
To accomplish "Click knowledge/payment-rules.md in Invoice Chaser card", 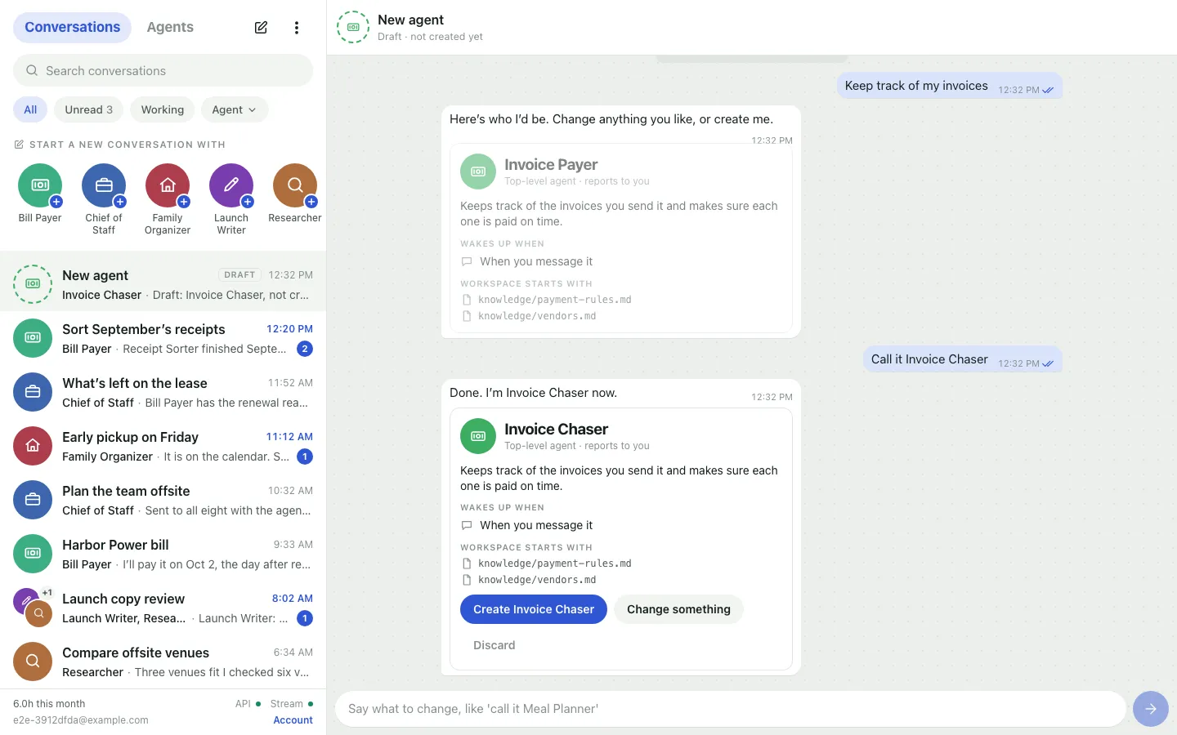I will click(x=554, y=563).
